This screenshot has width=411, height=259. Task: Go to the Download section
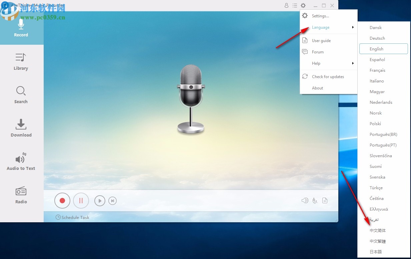pyautogui.click(x=21, y=128)
